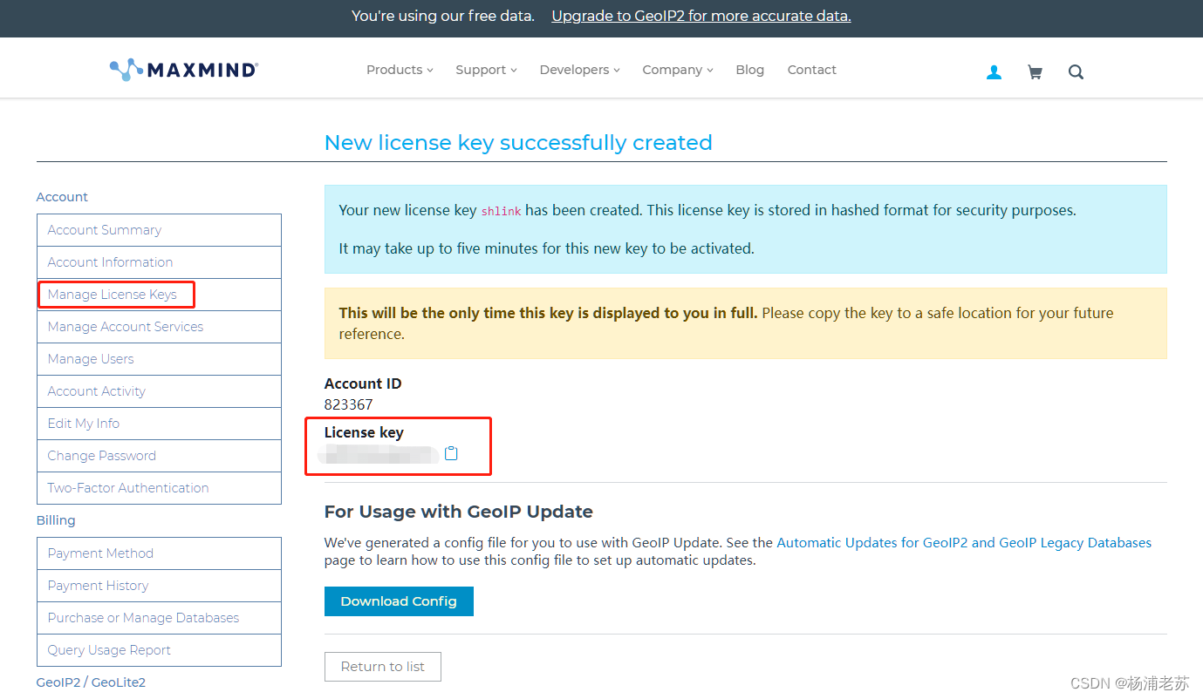
Task: Open Payment Method page
Action: 159,553
